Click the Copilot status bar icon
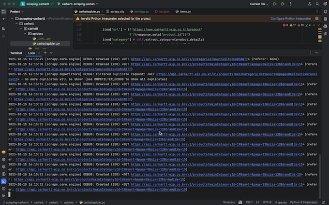This screenshot has width=329, height=205. click(240, 202)
